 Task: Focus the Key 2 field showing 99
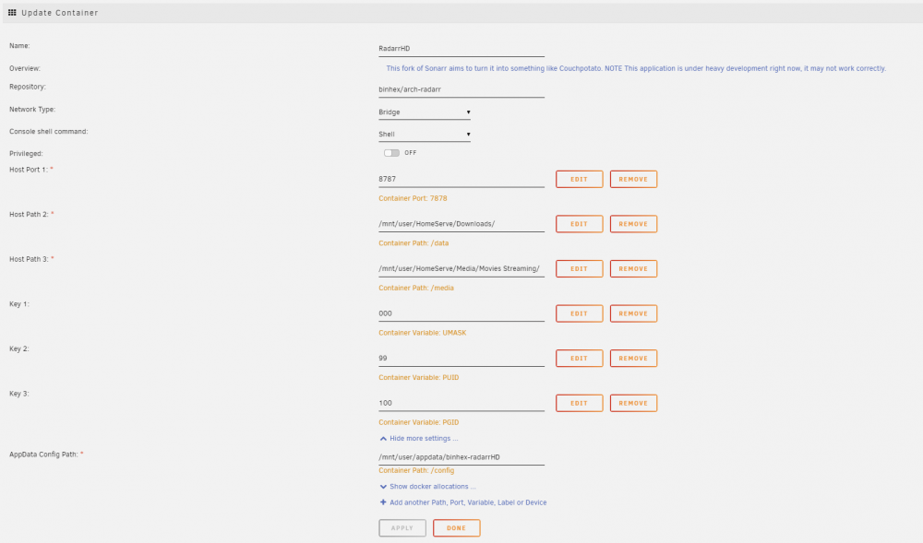coord(461,358)
